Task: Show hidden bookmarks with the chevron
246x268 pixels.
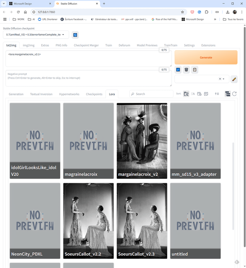Action: point(215,19)
